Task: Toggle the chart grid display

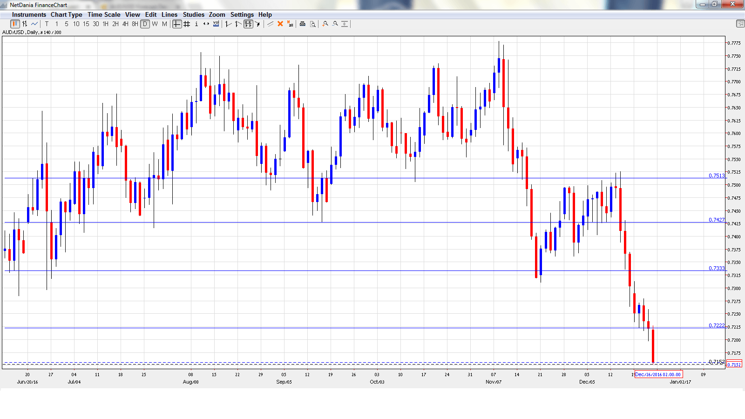Action: (187, 24)
